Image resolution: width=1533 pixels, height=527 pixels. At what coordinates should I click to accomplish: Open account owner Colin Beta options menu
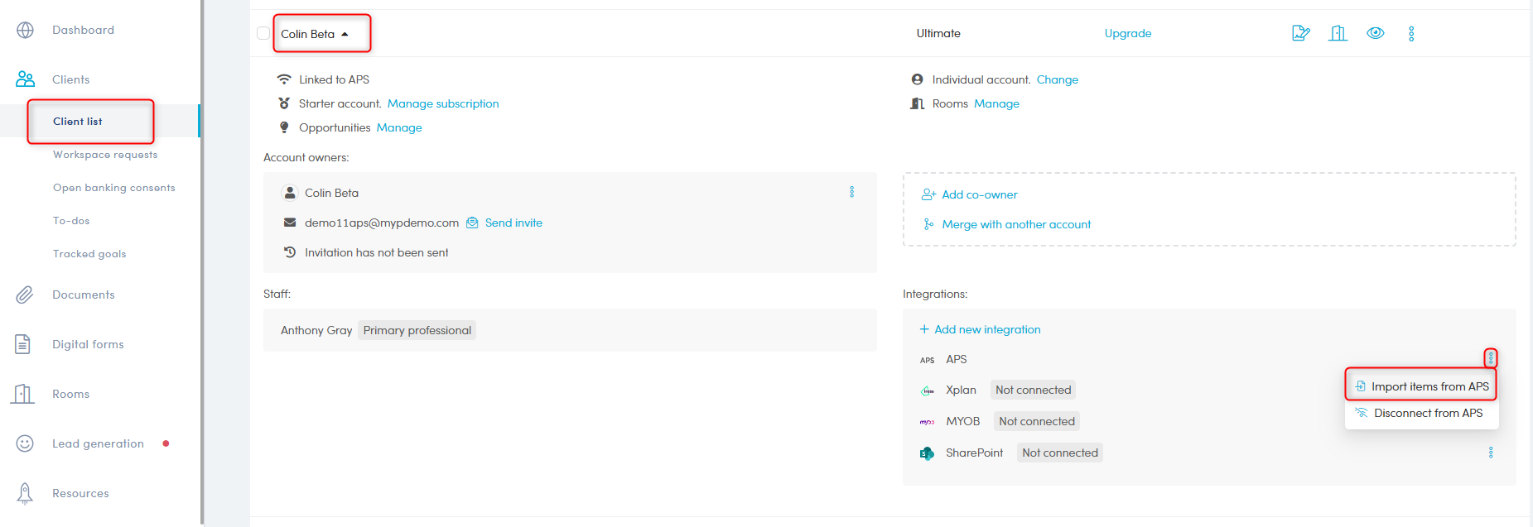tap(851, 192)
